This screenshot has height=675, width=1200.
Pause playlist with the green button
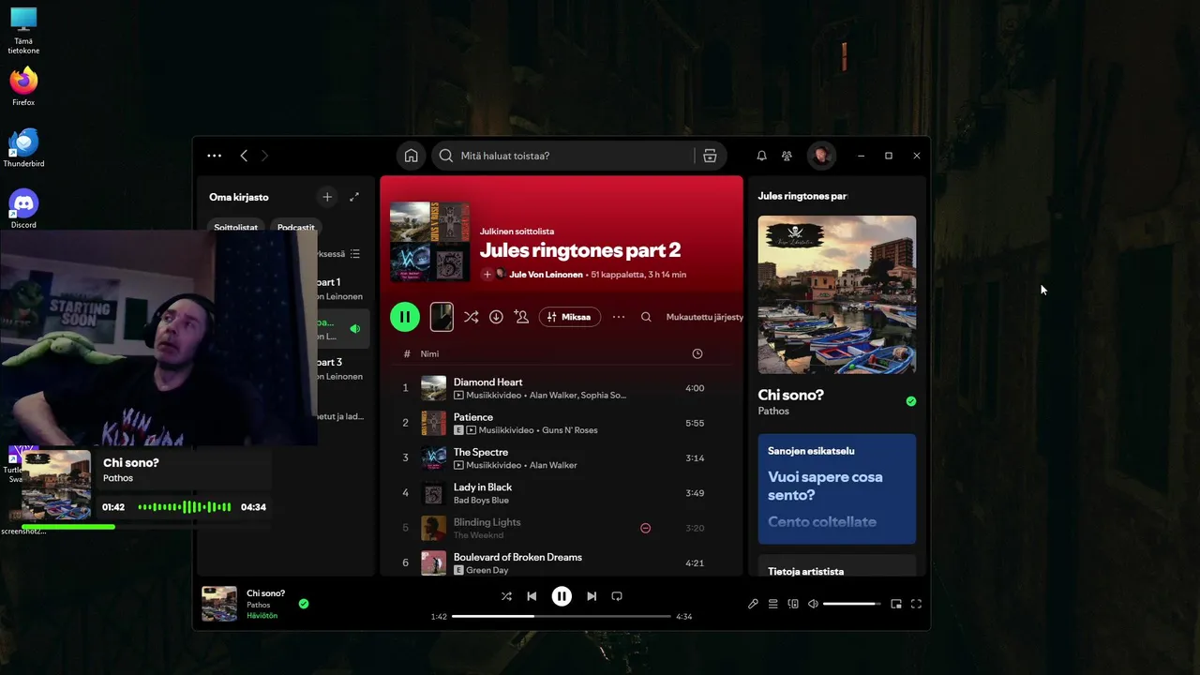(405, 317)
